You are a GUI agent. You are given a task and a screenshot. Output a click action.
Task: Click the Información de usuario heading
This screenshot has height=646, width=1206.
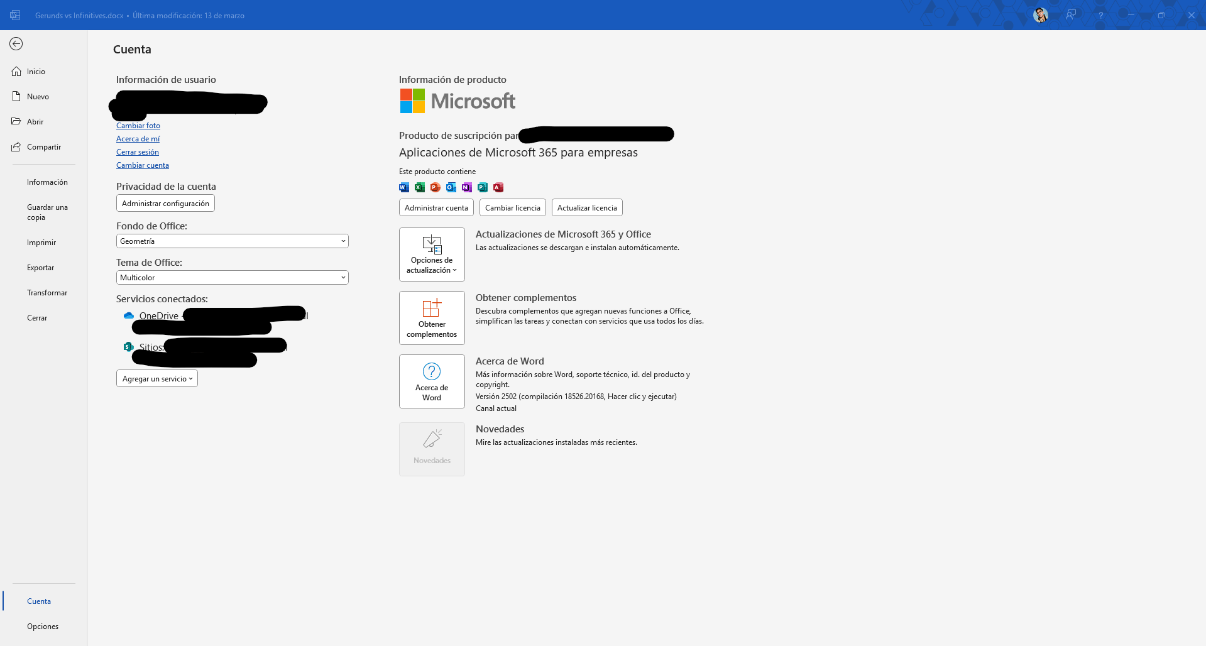[x=166, y=80]
